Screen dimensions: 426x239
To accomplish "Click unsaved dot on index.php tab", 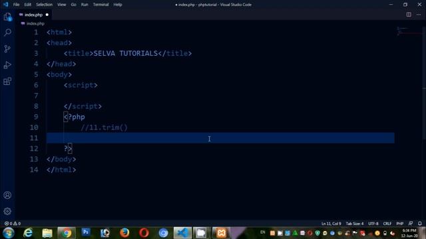I will [47, 15].
